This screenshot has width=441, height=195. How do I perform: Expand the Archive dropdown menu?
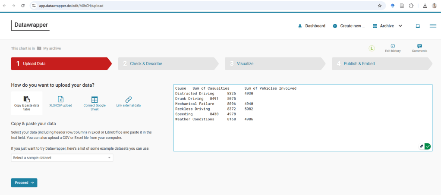coord(387,26)
